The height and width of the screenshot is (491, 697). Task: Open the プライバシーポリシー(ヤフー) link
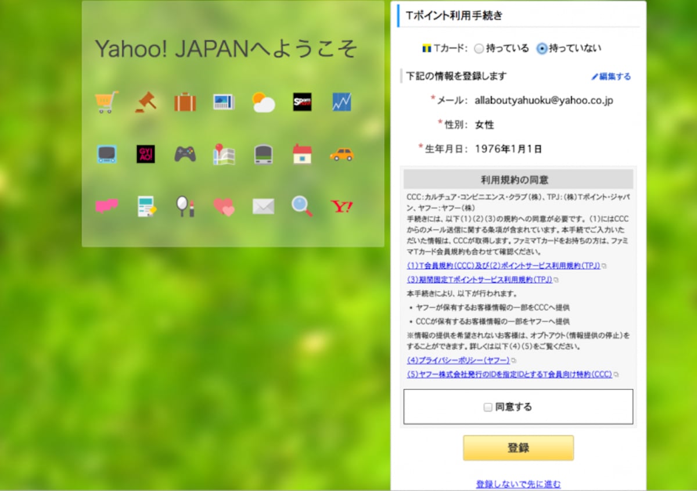pos(458,360)
